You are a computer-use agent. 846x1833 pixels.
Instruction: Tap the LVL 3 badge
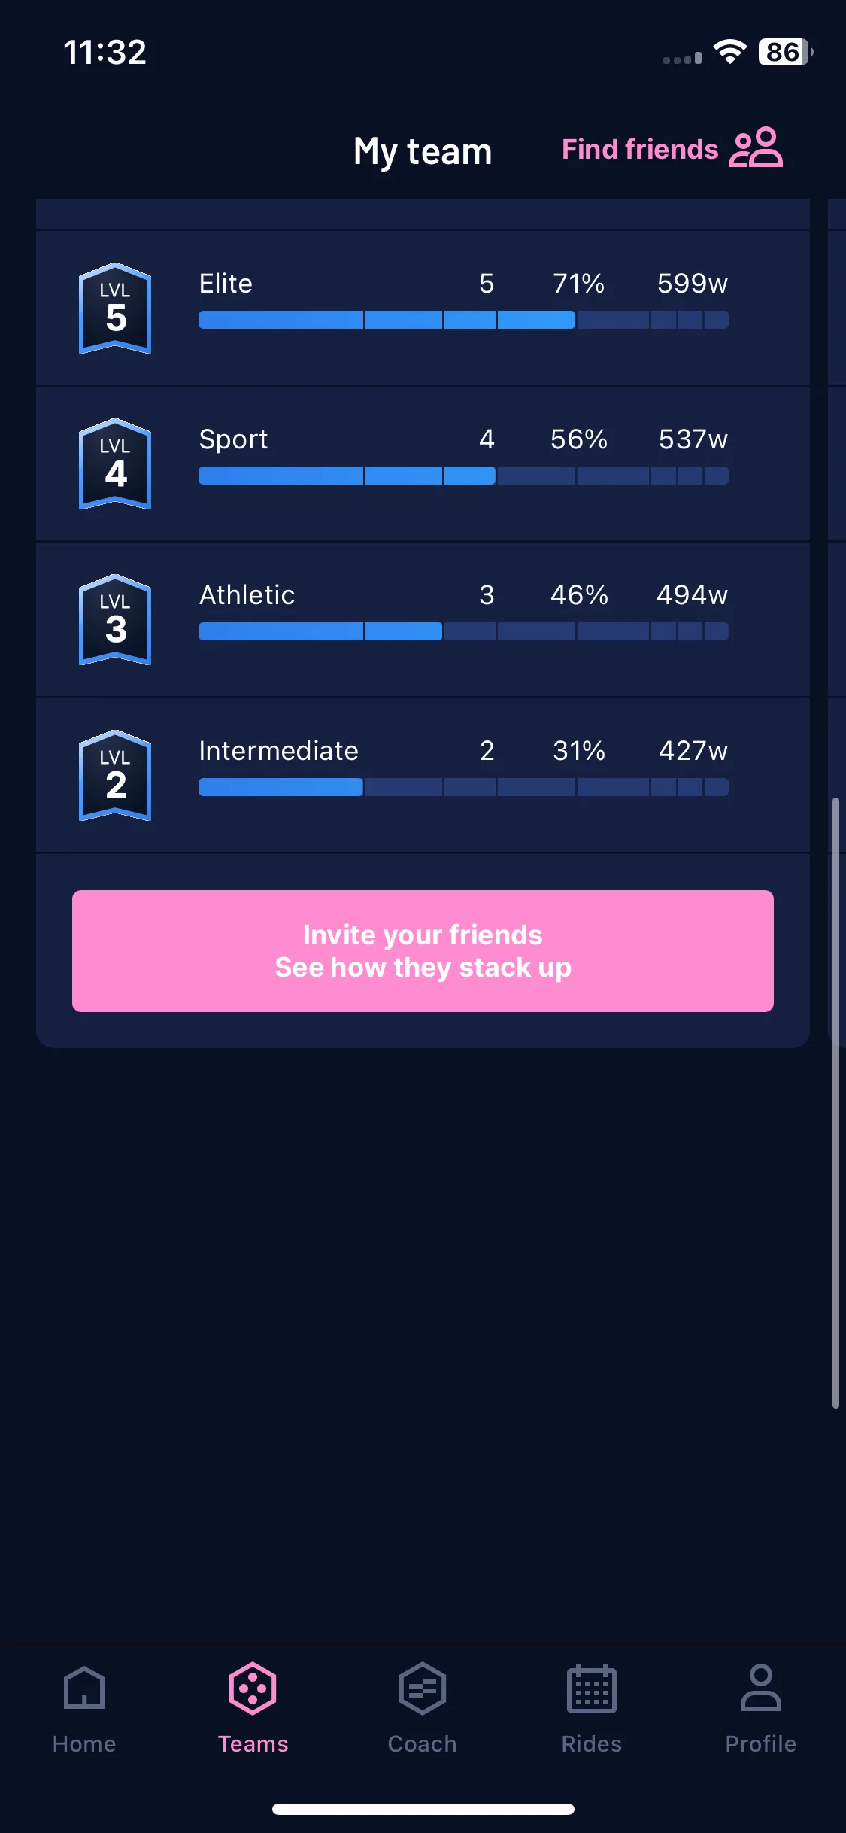point(115,620)
